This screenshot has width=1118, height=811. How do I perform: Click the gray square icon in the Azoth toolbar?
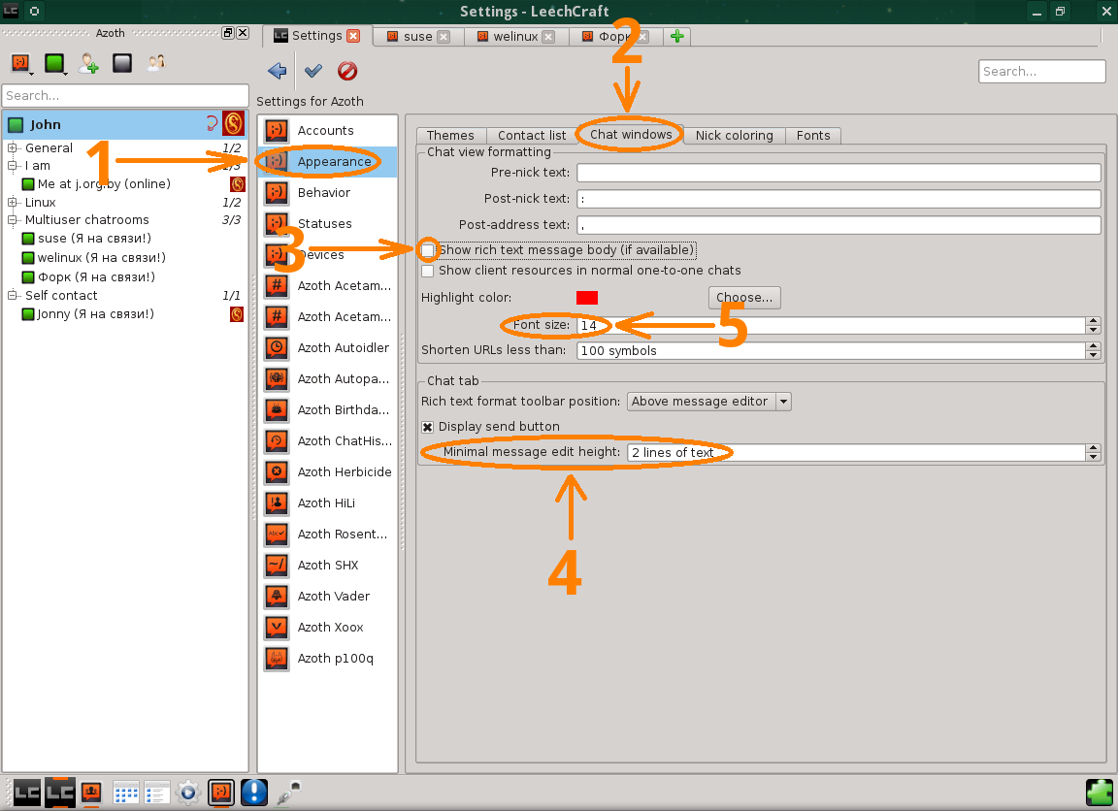tap(122, 63)
